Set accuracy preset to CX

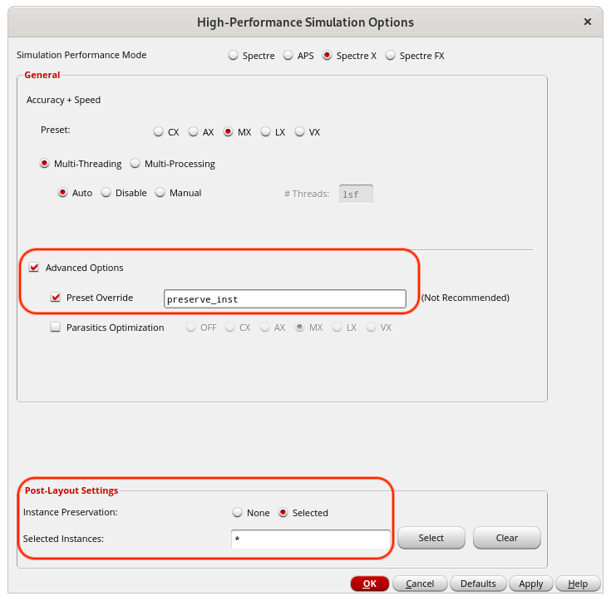coord(159,132)
